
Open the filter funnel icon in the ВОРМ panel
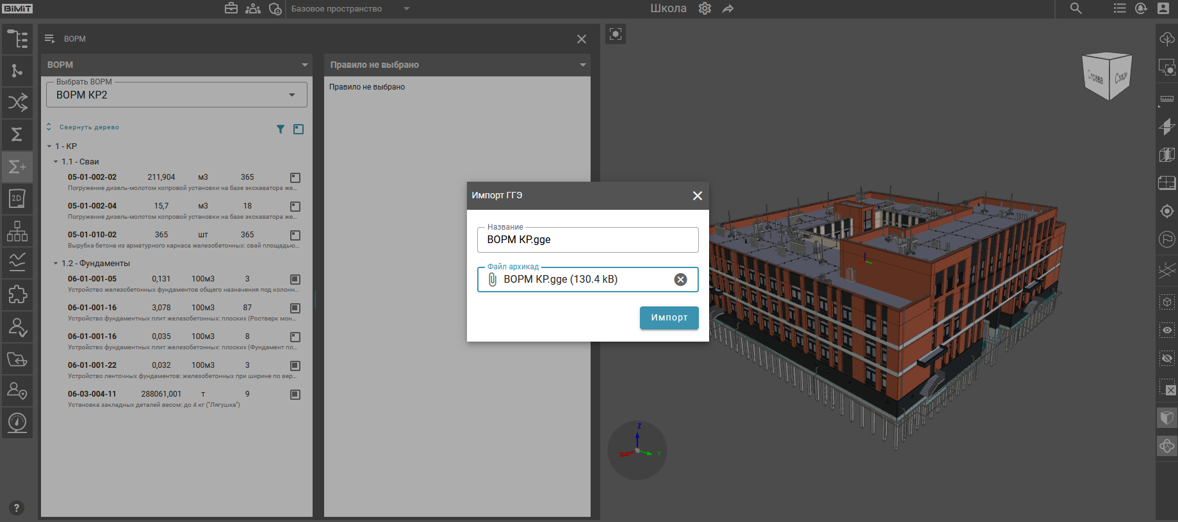tap(281, 129)
